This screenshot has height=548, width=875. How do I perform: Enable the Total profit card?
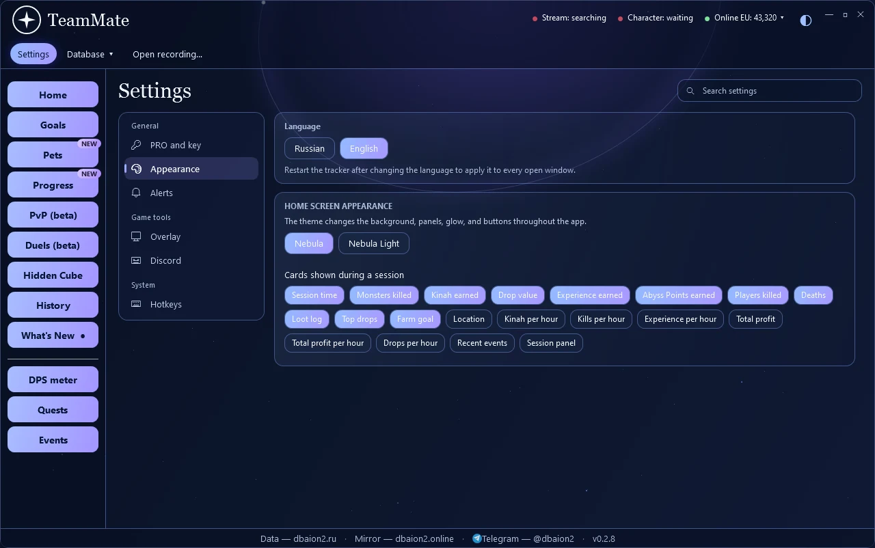point(755,319)
